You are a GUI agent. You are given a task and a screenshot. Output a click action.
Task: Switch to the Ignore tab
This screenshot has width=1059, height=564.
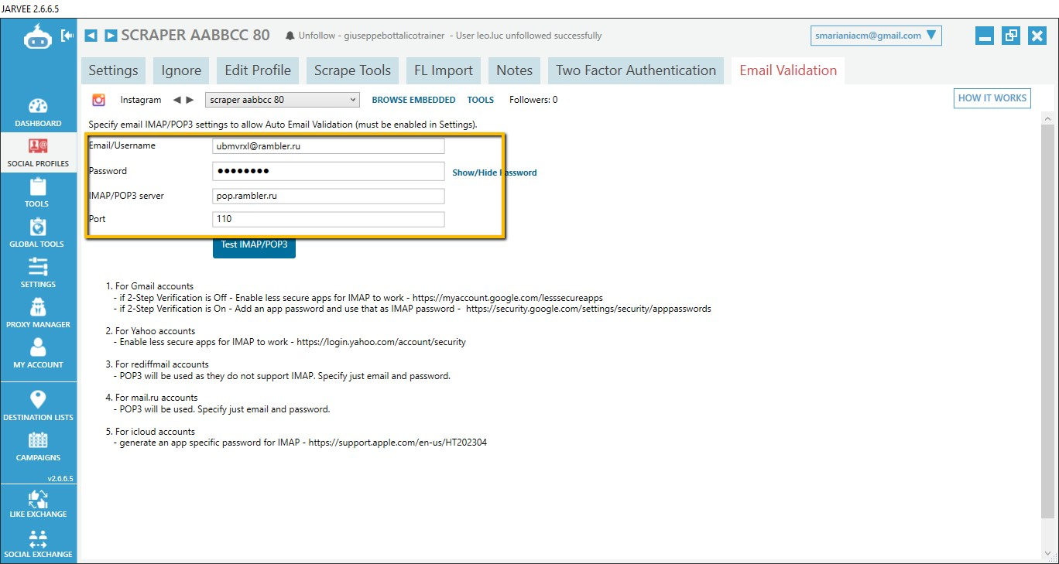pos(181,70)
